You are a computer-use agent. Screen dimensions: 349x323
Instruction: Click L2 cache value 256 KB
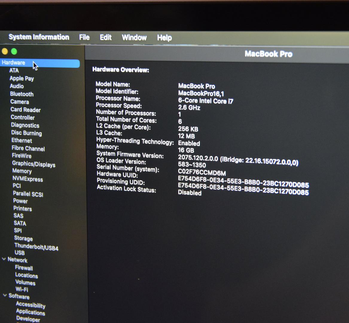pos(188,129)
